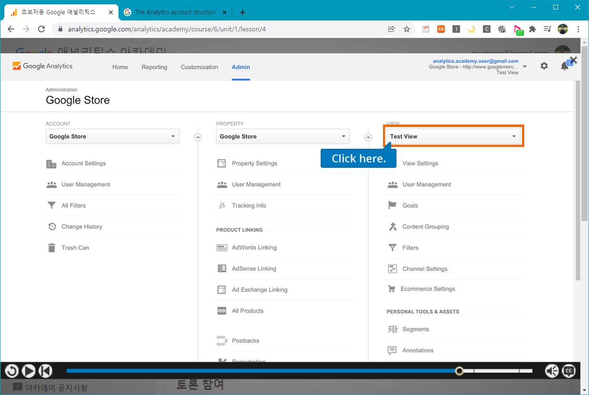Select the Admin tab

coord(241,67)
